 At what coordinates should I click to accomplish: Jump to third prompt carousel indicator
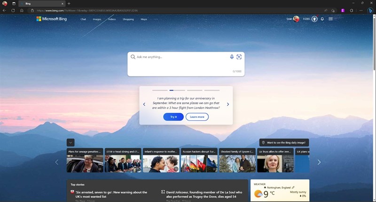[x=195, y=90]
